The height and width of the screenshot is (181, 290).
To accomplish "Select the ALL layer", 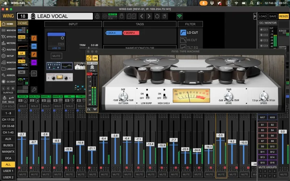I will 8,164.
